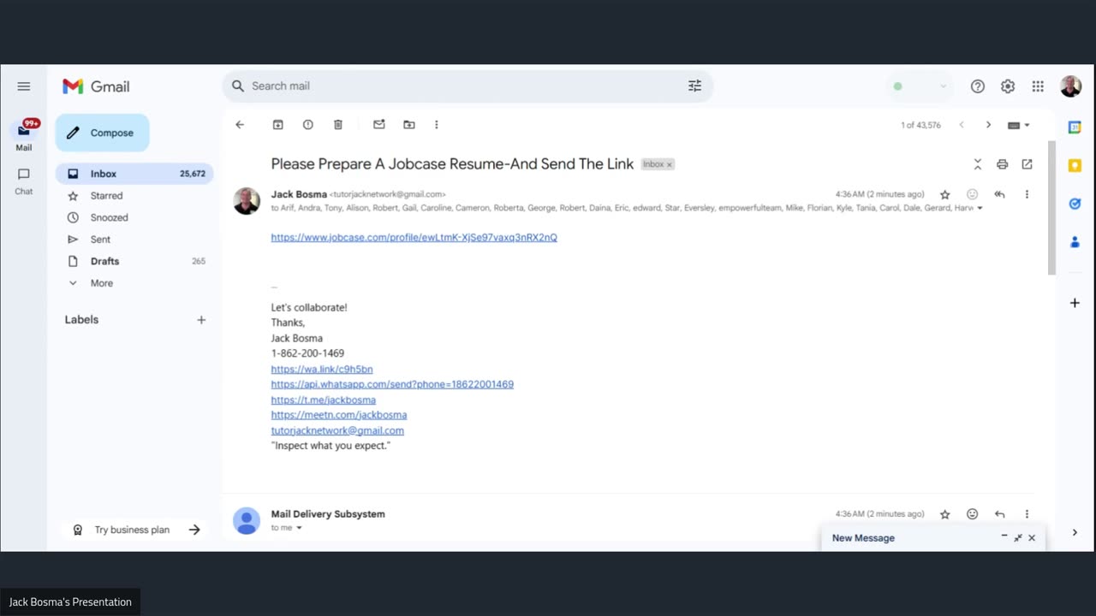Open the Inbox folder
Image resolution: width=1096 pixels, height=616 pixels.
pyautogui.click(x=134, y=174)
